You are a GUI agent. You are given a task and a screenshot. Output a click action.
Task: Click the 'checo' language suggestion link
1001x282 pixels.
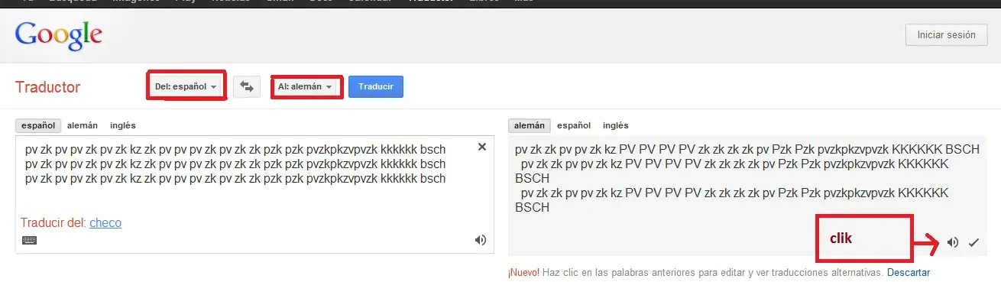coord(105,223)
